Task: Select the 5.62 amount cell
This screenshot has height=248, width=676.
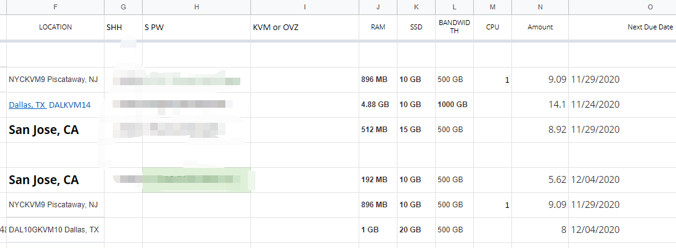Action: click(x=540, y=180)
